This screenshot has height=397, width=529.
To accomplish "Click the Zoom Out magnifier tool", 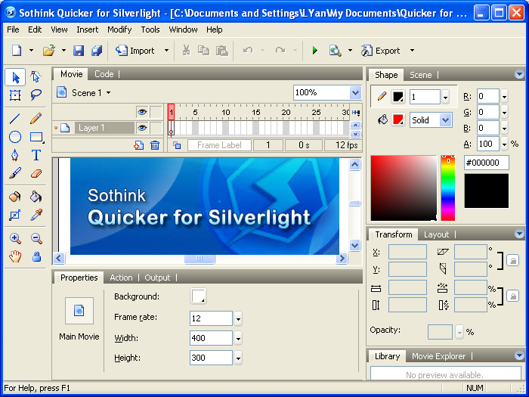I will point(36,239).
